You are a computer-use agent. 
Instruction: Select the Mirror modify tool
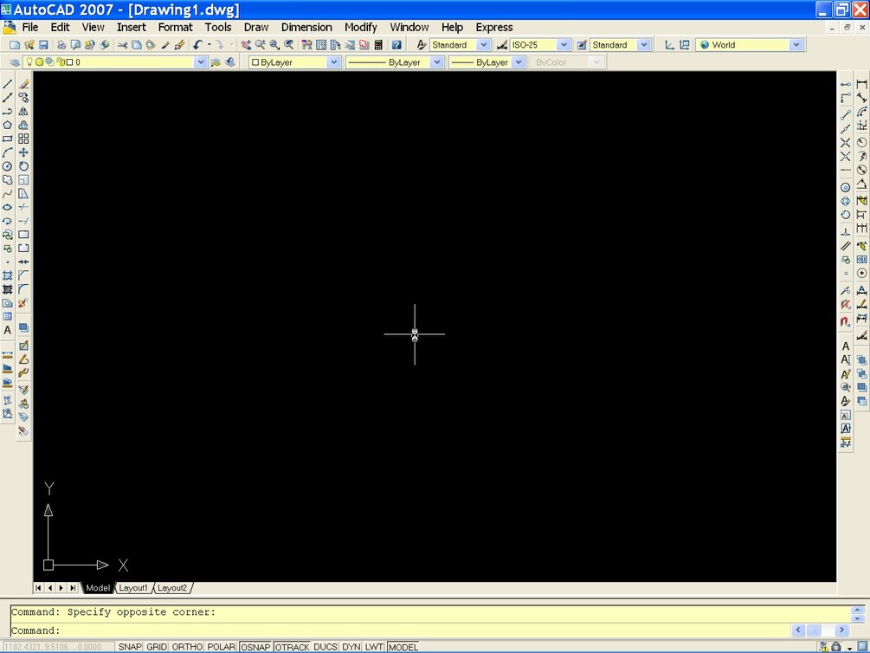pyautogui.click(x=23, y=112)
